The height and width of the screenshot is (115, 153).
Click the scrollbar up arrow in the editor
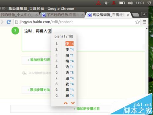tap(147, 28)
